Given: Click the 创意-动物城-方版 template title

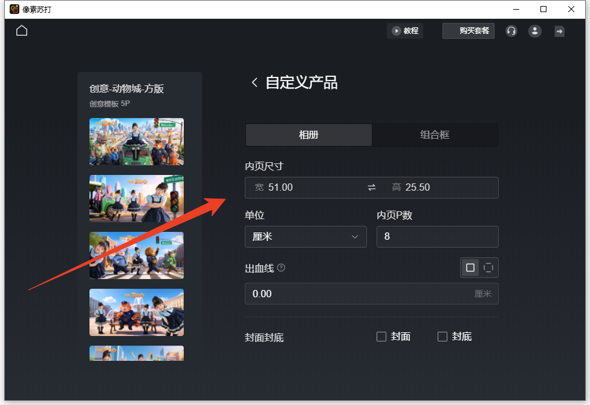Looking at the screenshot, I should click(126, 88).
